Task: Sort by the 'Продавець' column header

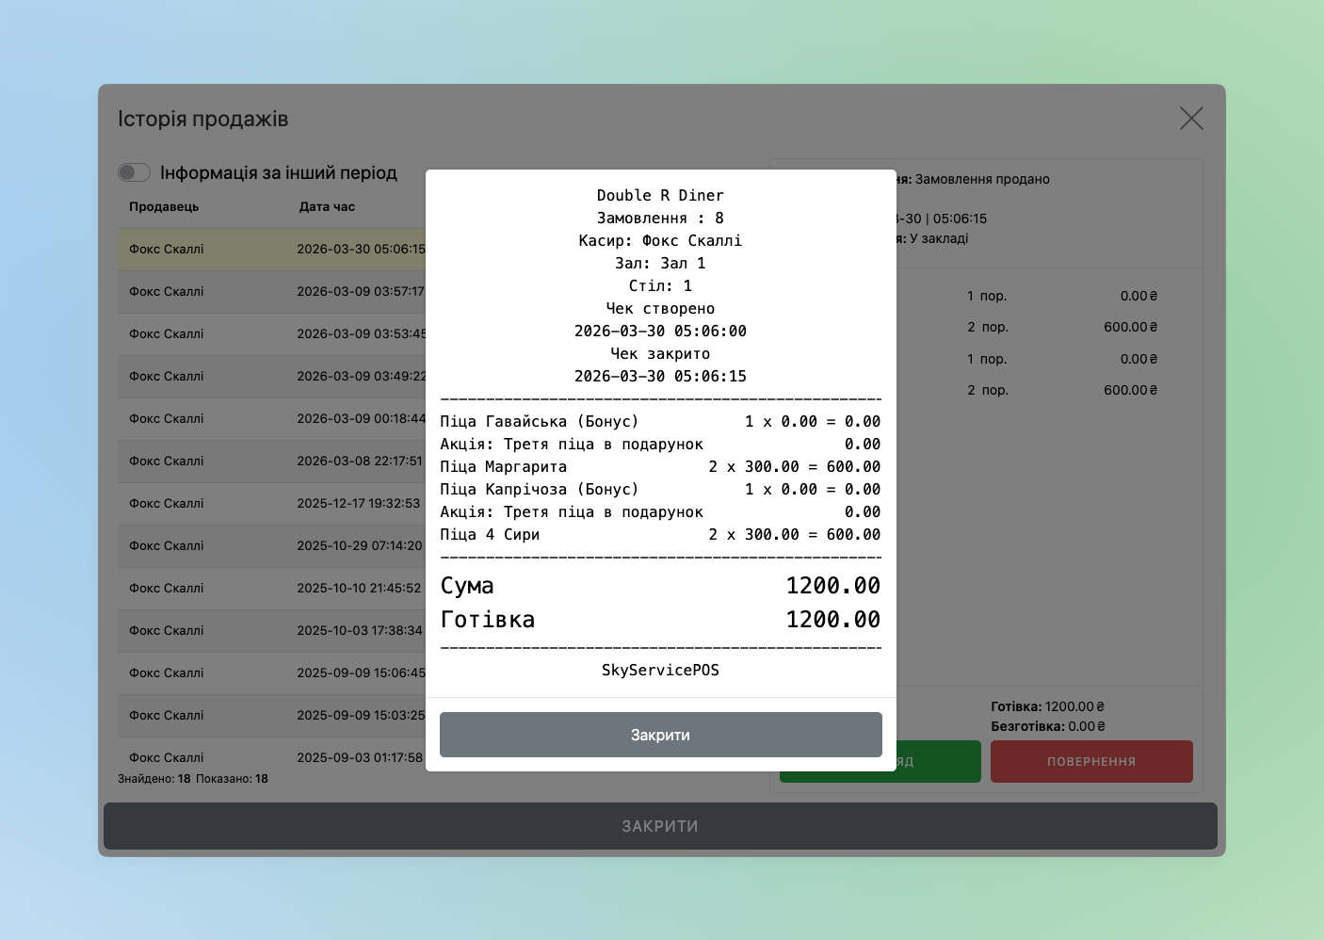Action: (x=164, y=207)
